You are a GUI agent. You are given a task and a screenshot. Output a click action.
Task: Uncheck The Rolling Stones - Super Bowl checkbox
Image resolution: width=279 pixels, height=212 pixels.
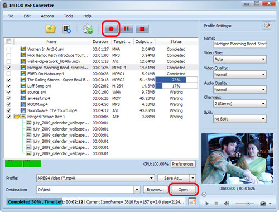9,80
